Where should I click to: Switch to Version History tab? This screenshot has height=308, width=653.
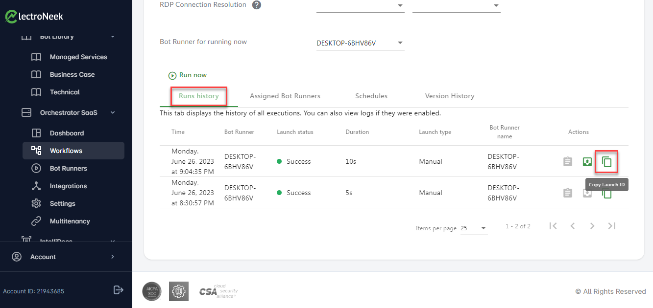pos(450,96)
